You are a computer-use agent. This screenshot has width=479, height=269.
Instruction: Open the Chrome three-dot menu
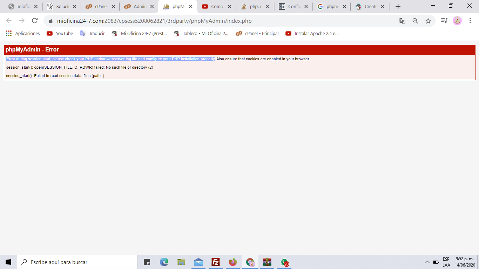click(x=470, y=21)
